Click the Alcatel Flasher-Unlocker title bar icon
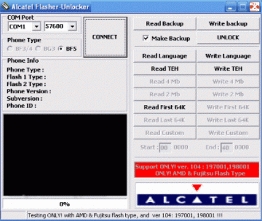This screenshot has height=221, width=262. [6, 7]
